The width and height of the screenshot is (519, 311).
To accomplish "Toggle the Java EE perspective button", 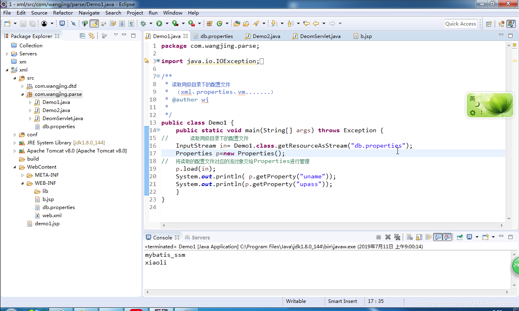I will click(x=502, y=23).
